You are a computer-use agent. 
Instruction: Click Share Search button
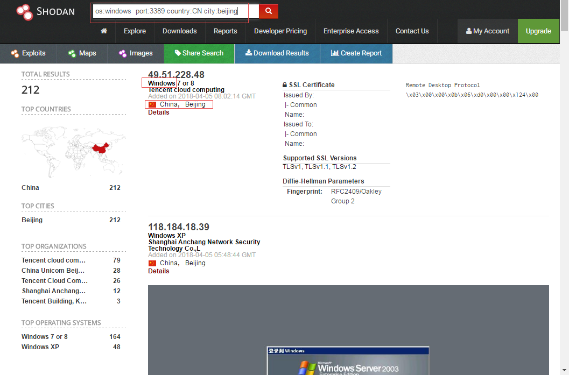tap(199, 53)
